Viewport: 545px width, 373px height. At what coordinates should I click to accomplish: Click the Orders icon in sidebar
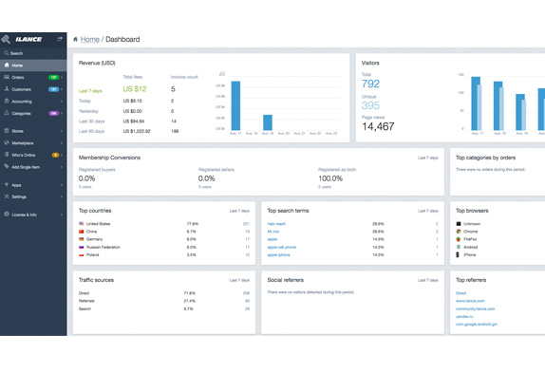click(x=7, y=77)
